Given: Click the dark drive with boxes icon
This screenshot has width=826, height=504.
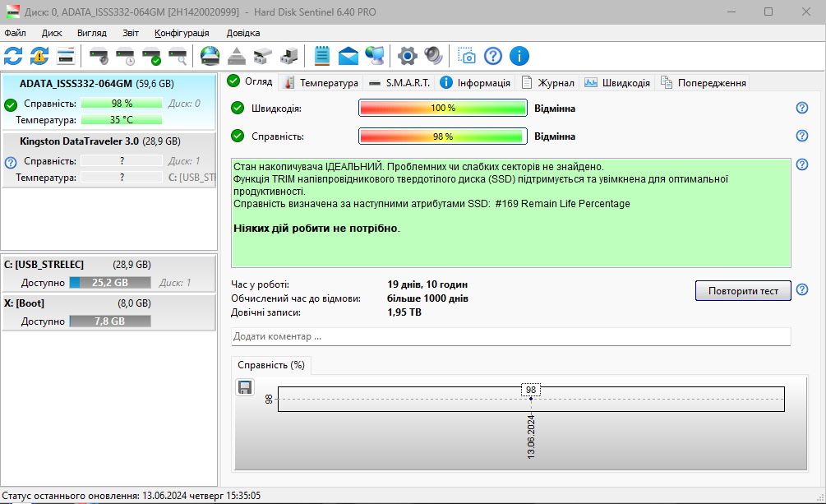Looking at the screenshot, I should click(x=288, y=56).
